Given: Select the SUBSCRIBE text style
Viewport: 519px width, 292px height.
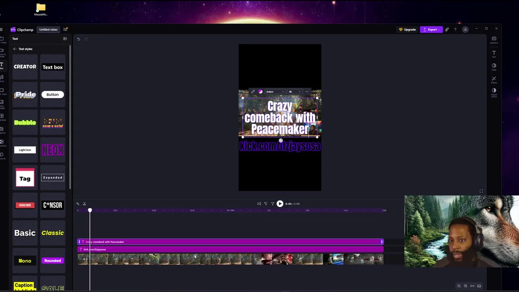Looking at the screenshot, I should (25, 205).
